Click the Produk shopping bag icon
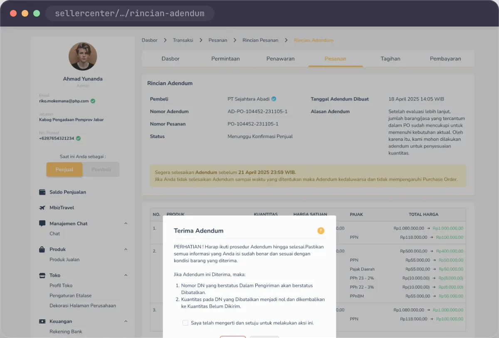This screenshot has width=499, height=338. 42,250
